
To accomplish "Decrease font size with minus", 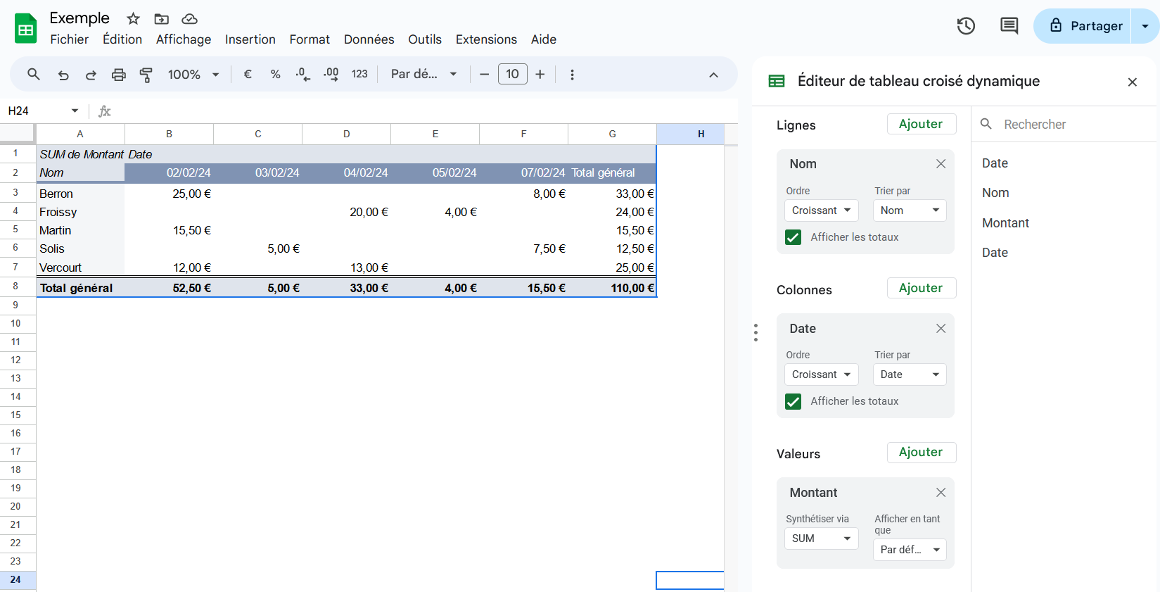I will click(x=484, y=74).
